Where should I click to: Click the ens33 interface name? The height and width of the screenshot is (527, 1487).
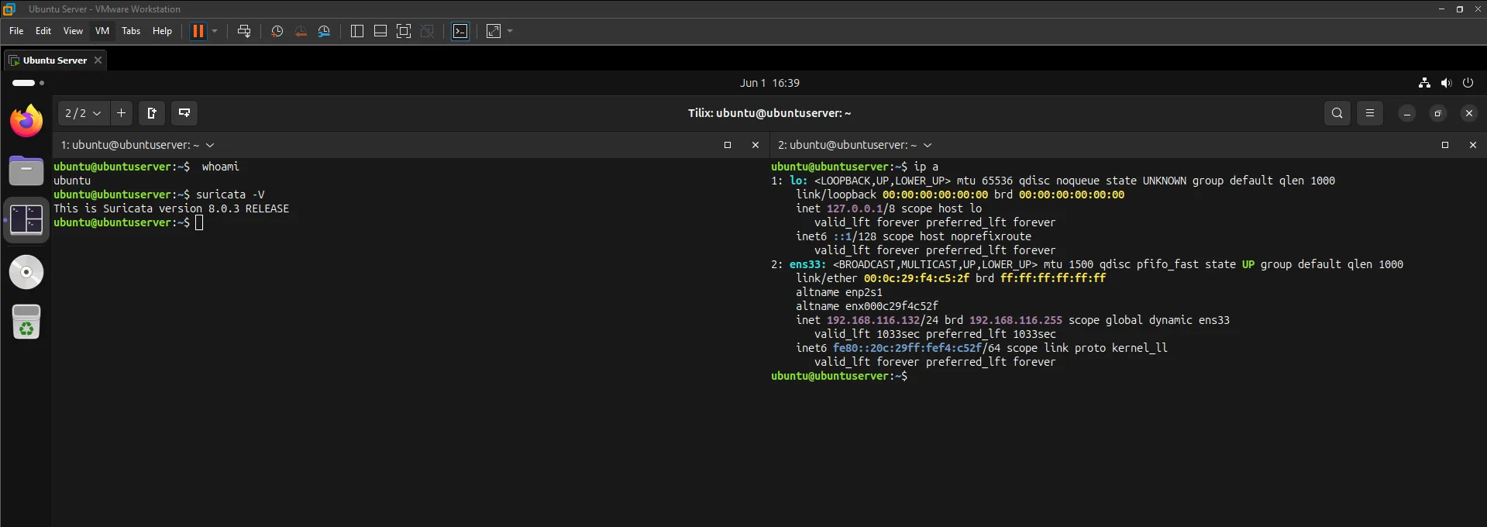pos(807,264)
